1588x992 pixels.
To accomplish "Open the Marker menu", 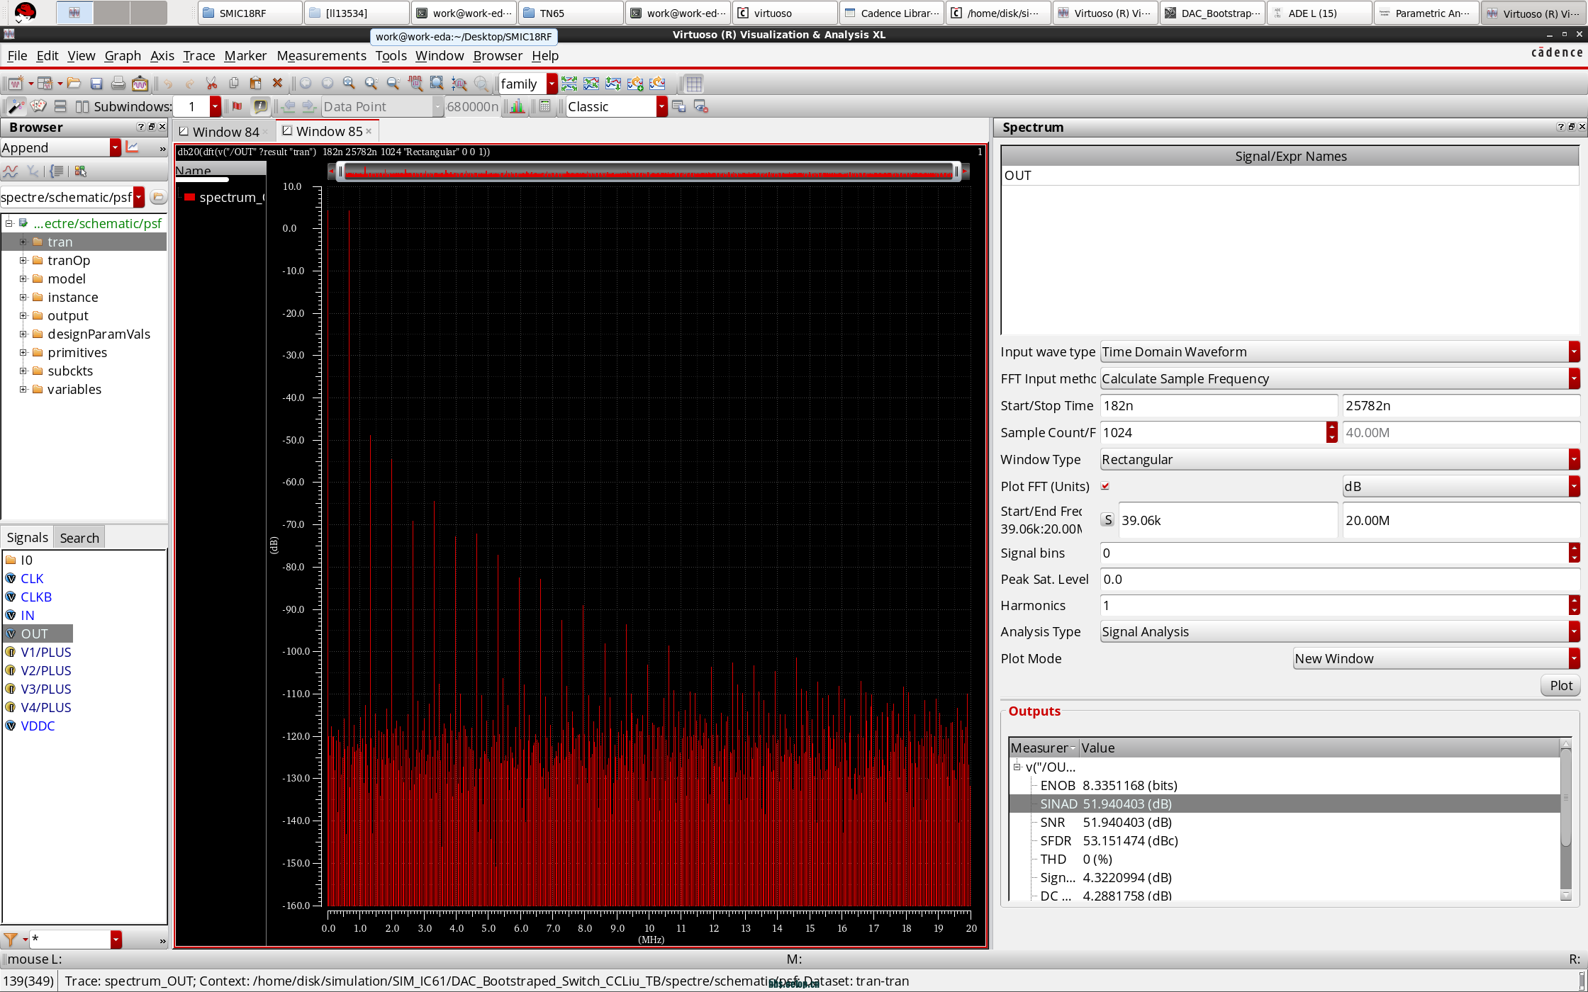I will pyautogui.click(x=245, y=55).
